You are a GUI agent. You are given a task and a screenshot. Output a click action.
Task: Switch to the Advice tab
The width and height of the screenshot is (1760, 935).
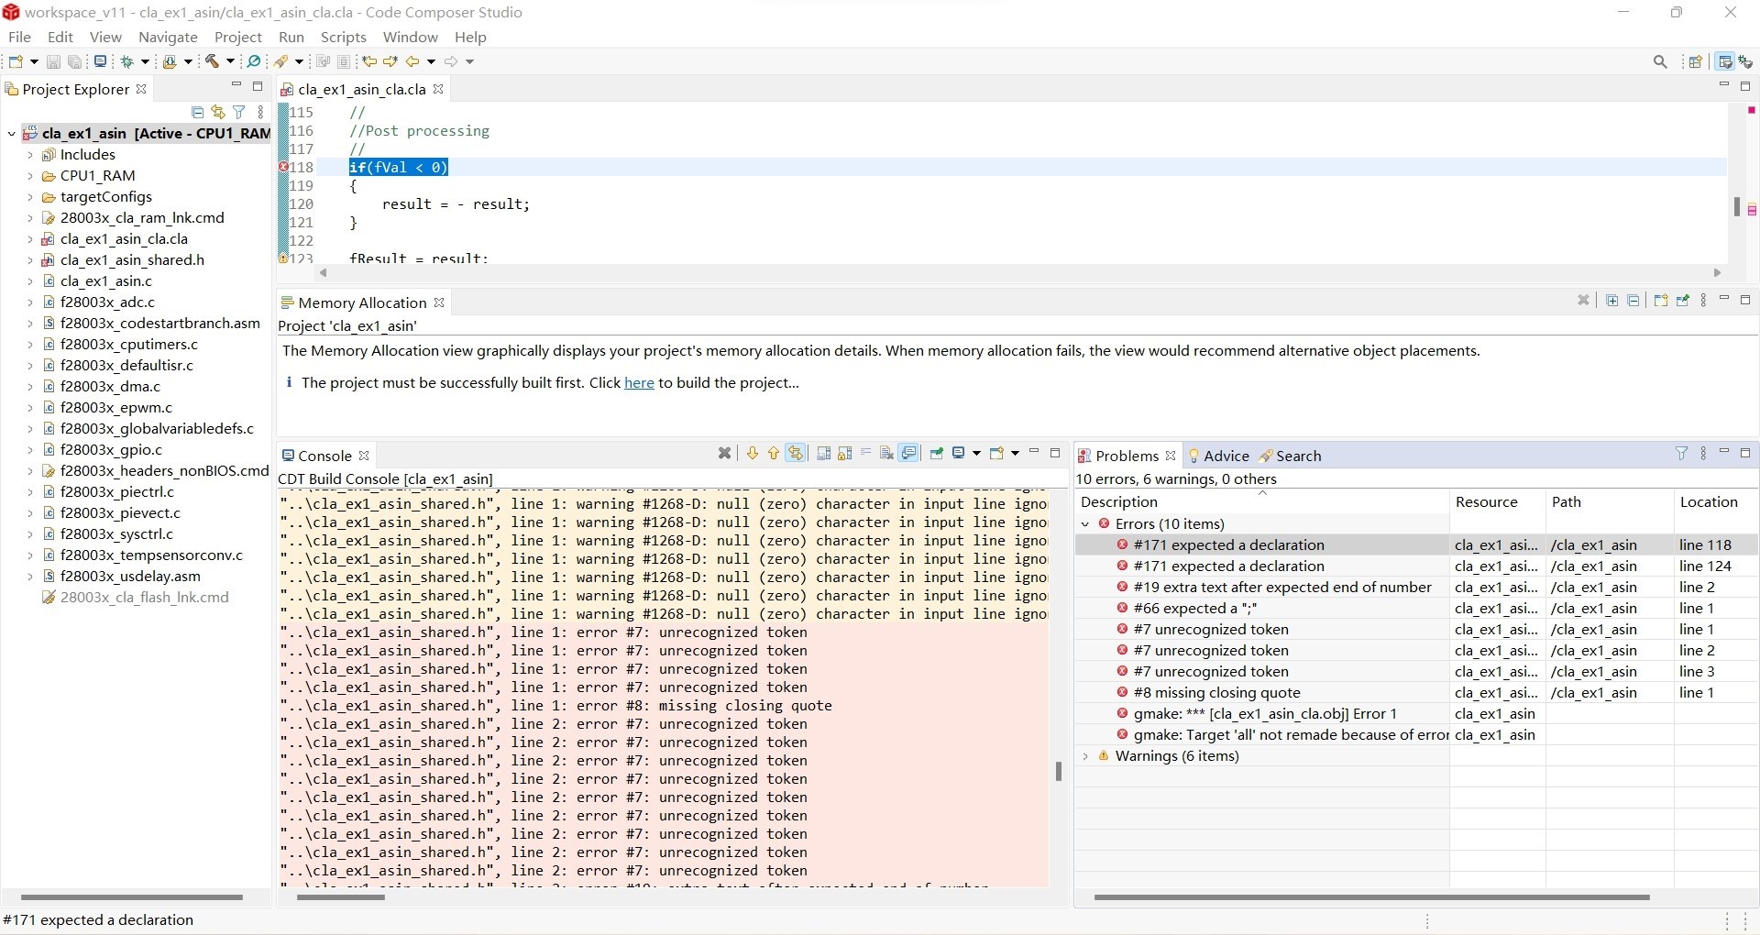(1218, 456)
